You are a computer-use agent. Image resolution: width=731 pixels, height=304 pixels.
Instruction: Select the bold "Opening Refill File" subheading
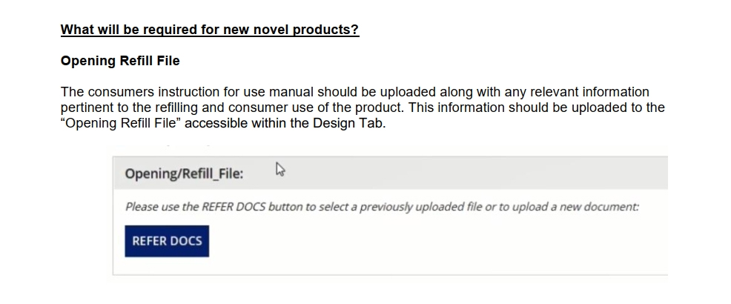pos(120,61)
